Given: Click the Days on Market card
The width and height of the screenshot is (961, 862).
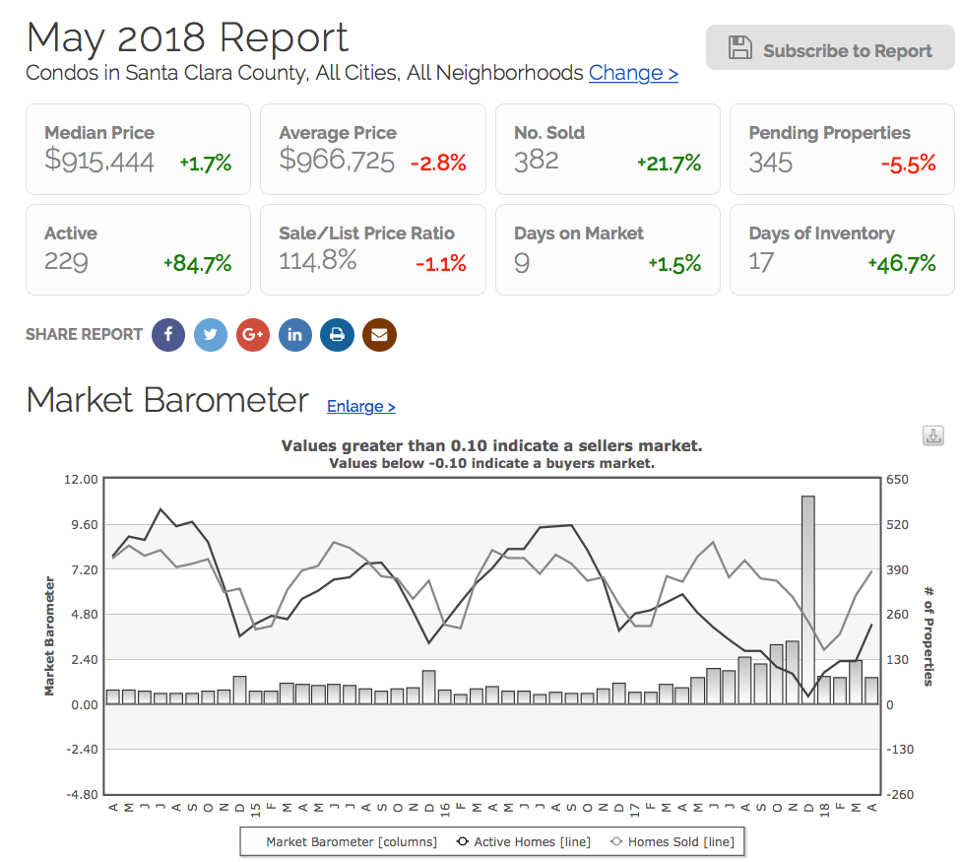Looking at the screenshot, I should coord(608,250).
